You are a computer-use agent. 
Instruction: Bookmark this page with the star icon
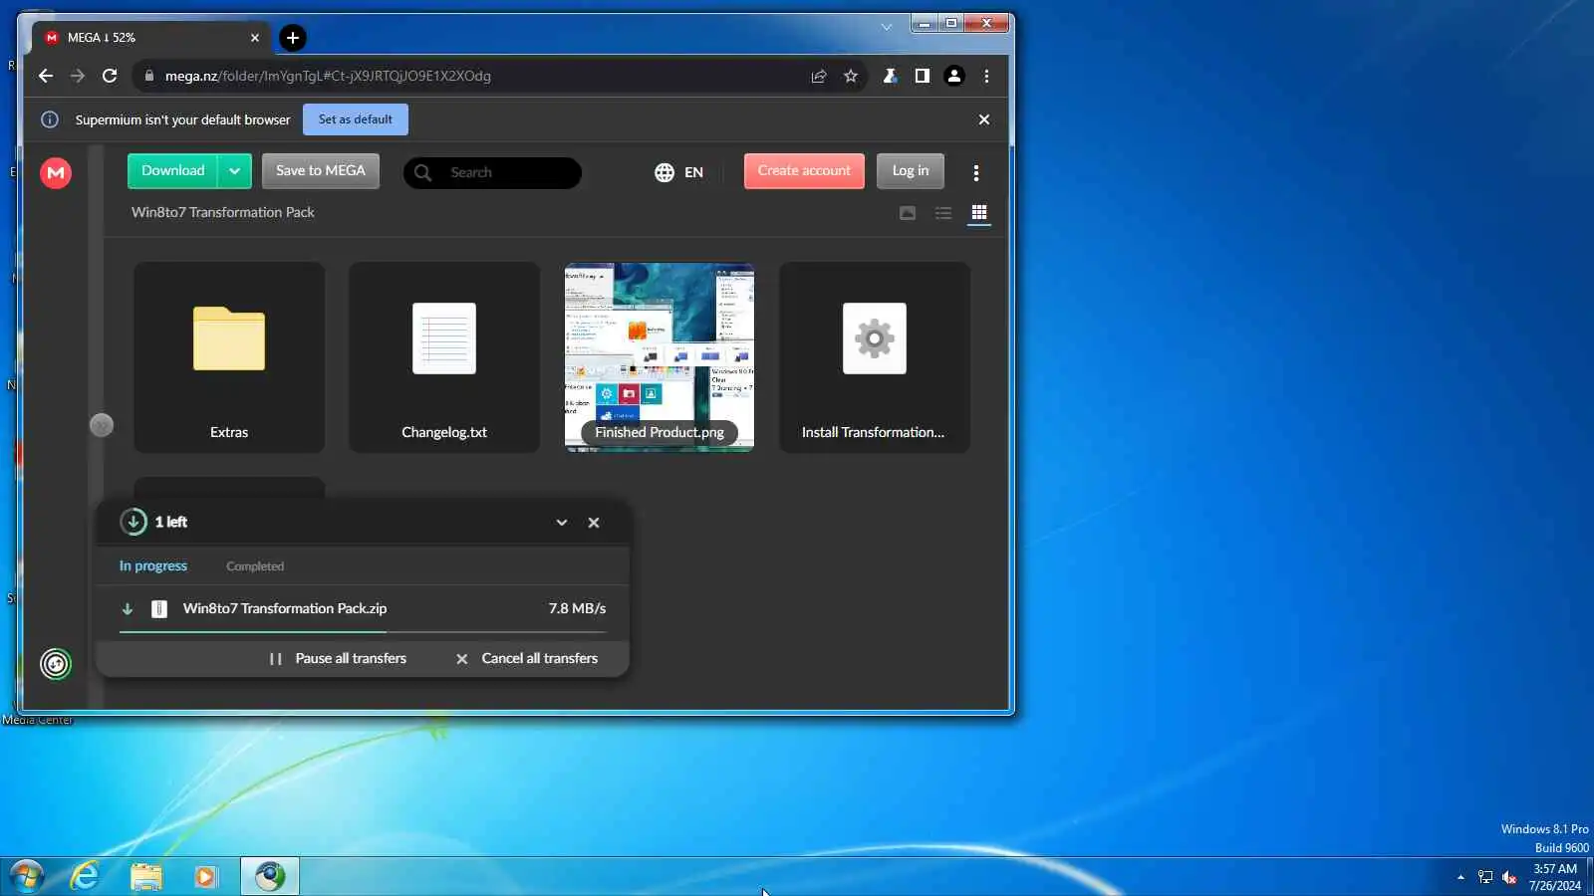[851, 76]
